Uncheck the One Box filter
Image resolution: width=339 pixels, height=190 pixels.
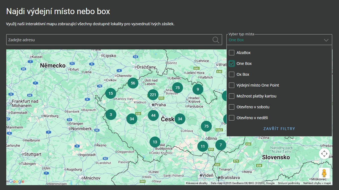232,64
